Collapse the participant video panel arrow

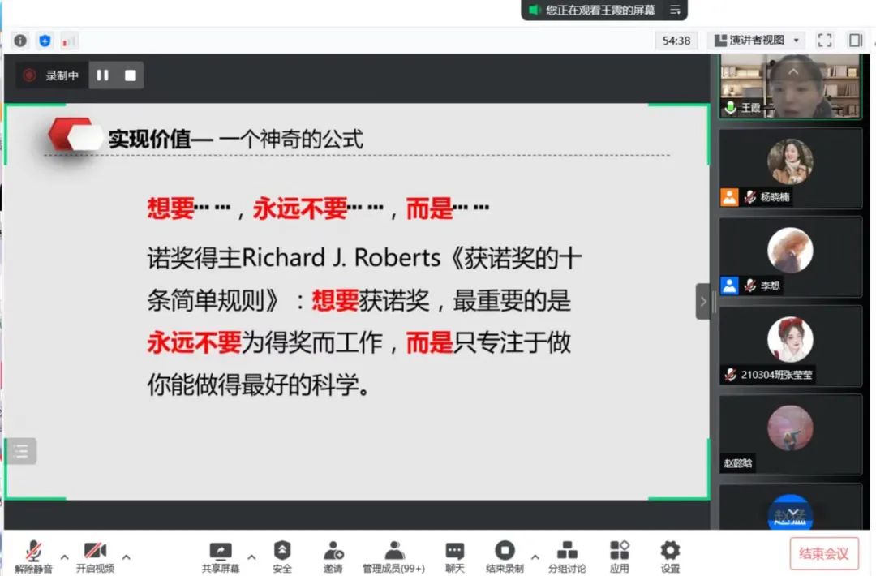point(702,302)
